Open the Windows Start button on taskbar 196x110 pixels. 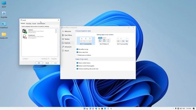point(85,108)
